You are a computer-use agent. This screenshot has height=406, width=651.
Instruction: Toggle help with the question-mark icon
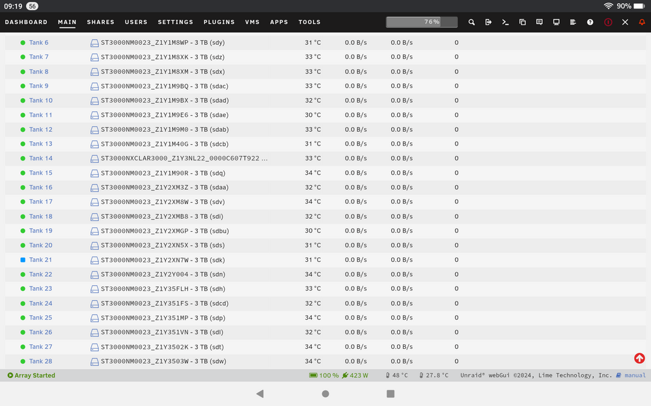590,22
